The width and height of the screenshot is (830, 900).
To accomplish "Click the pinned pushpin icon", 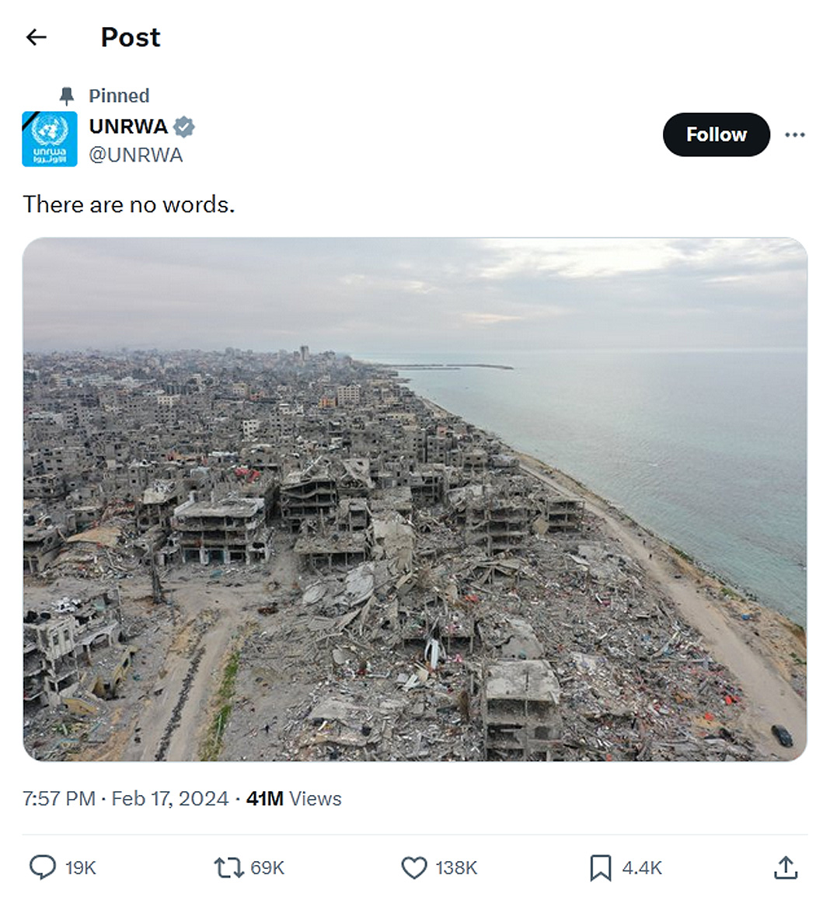I will (x=67, y=96).
